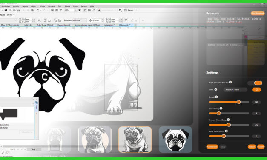Select landscape page orientation icon
The height and width of the screenshot is (160, 267).
click(x=49, y=20)
